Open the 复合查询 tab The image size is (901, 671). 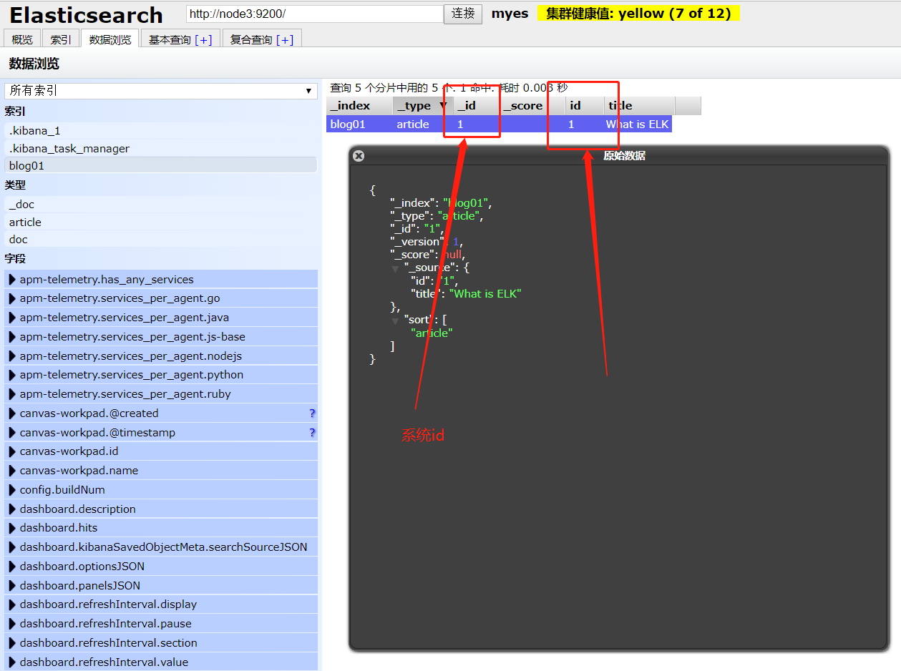251,40
